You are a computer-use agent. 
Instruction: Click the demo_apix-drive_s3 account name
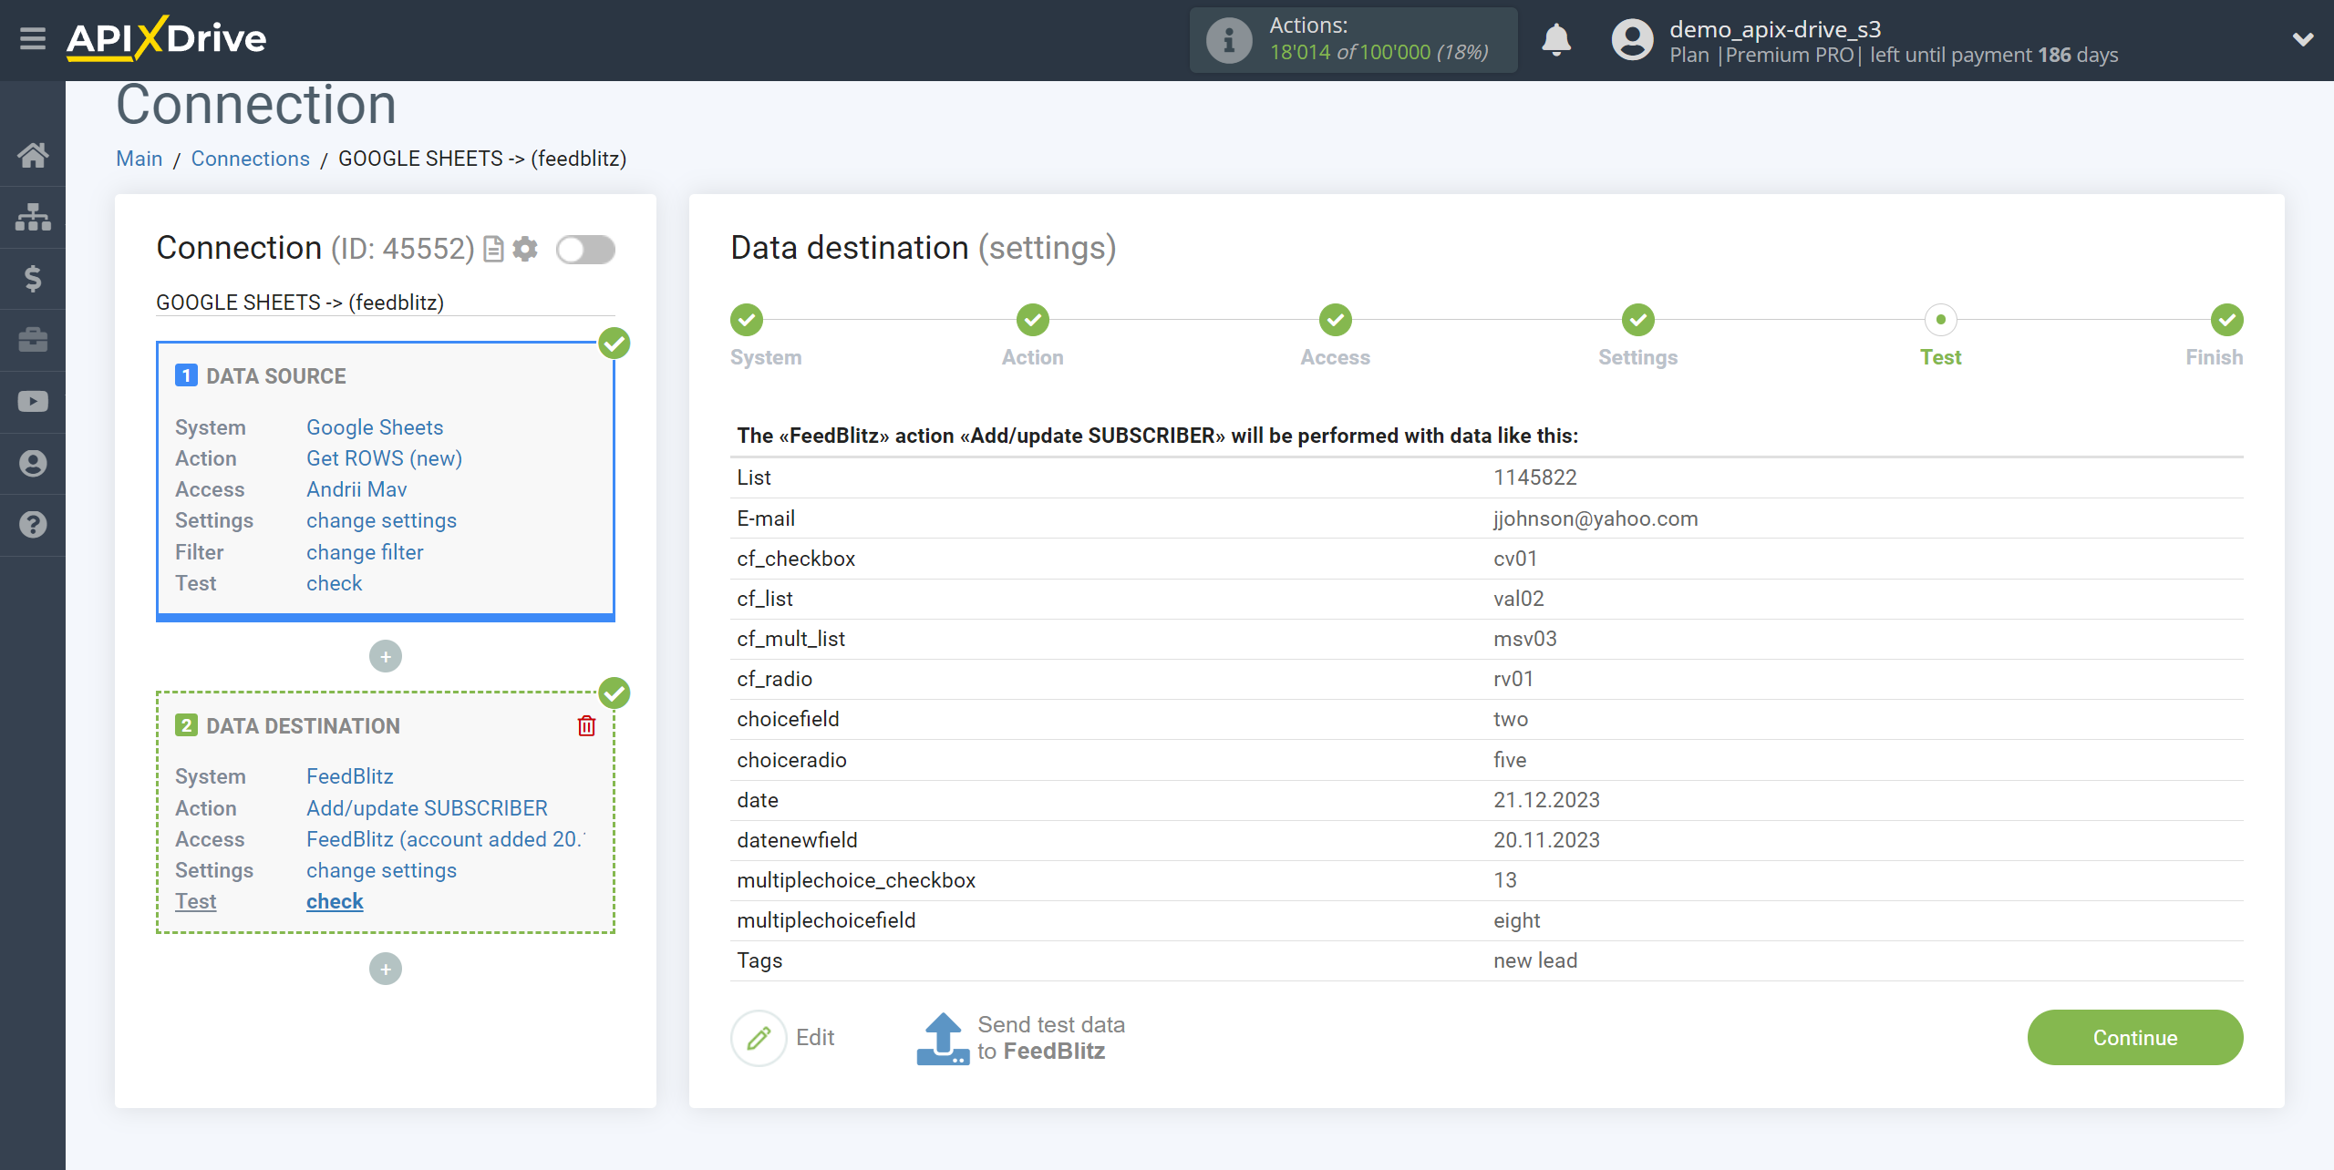(1775, 29)
